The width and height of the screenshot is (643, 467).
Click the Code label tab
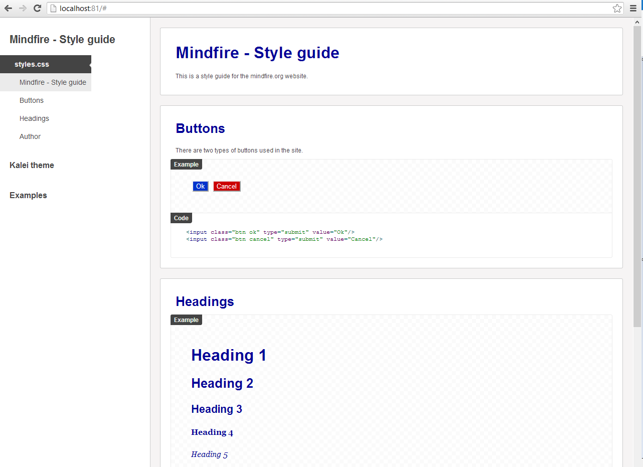pos(181,218)
